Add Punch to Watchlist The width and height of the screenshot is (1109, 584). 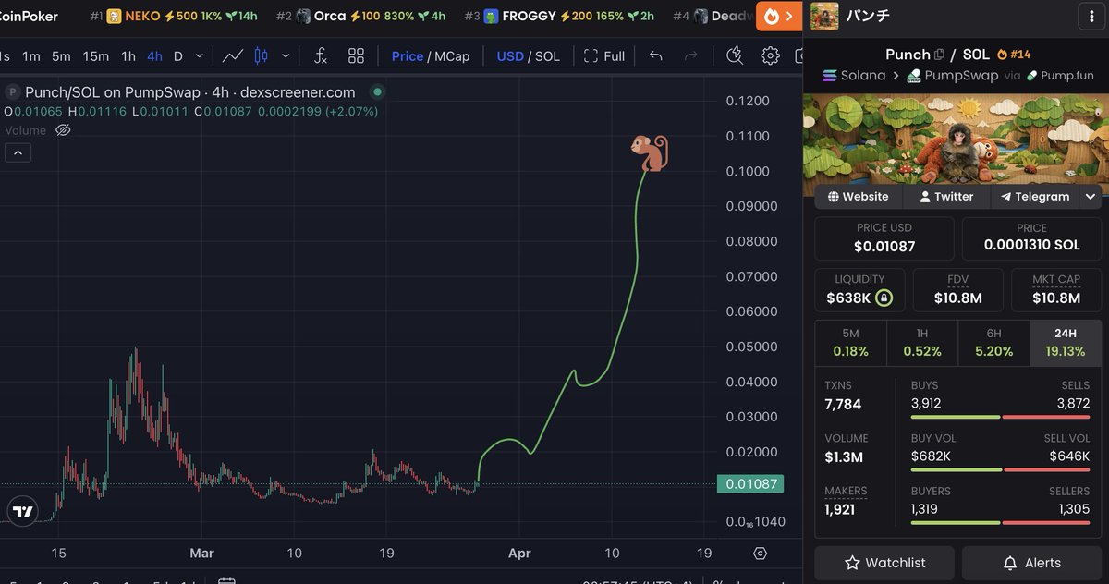point(885,563)
